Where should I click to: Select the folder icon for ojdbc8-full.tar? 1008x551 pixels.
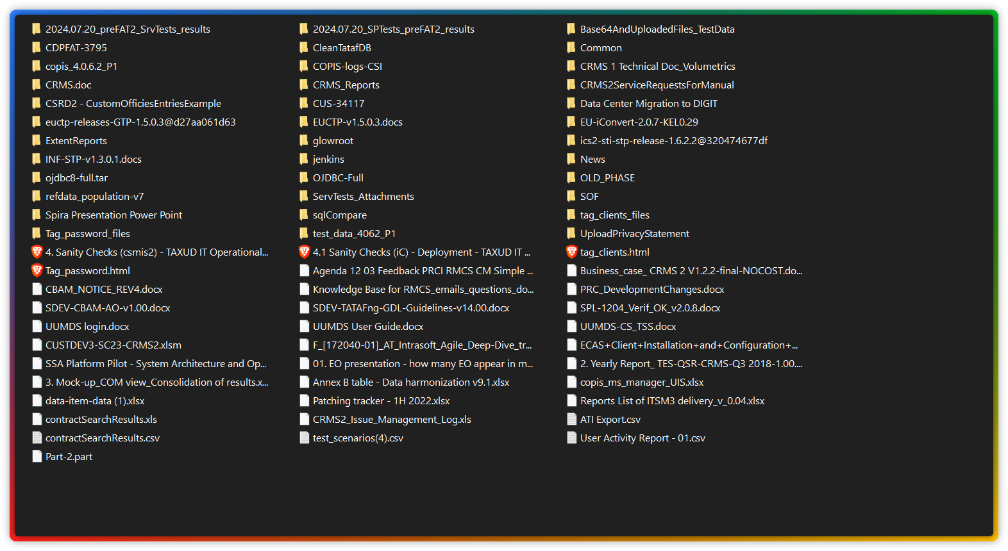point(37,177)
